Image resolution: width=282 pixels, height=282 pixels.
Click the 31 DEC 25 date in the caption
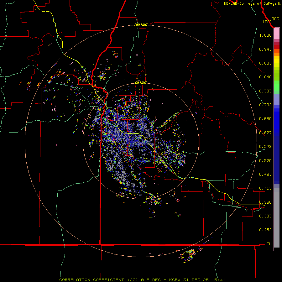click(196, 280)
